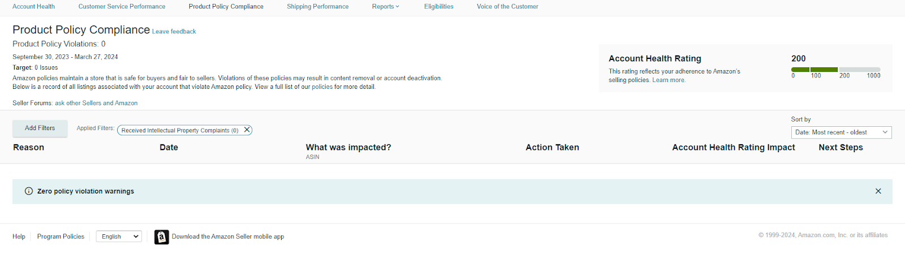This screenshot has height=279, width=905.
Task: Click the Help link in footer
Action: point(19,237)
